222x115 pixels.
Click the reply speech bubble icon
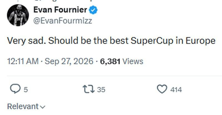[x=15, y=89]
